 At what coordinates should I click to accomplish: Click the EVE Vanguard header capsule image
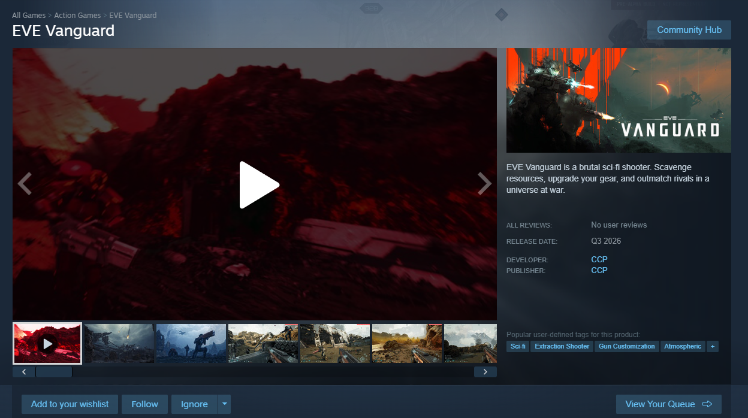(x=619, y=100)
